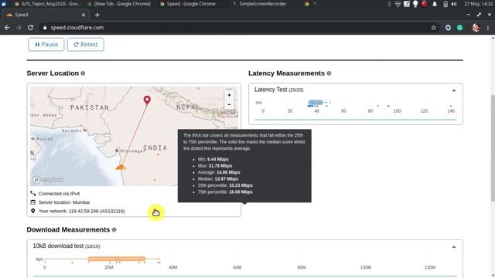
Task: Show info for Download Measurements heading
Action: click(114, 230)
